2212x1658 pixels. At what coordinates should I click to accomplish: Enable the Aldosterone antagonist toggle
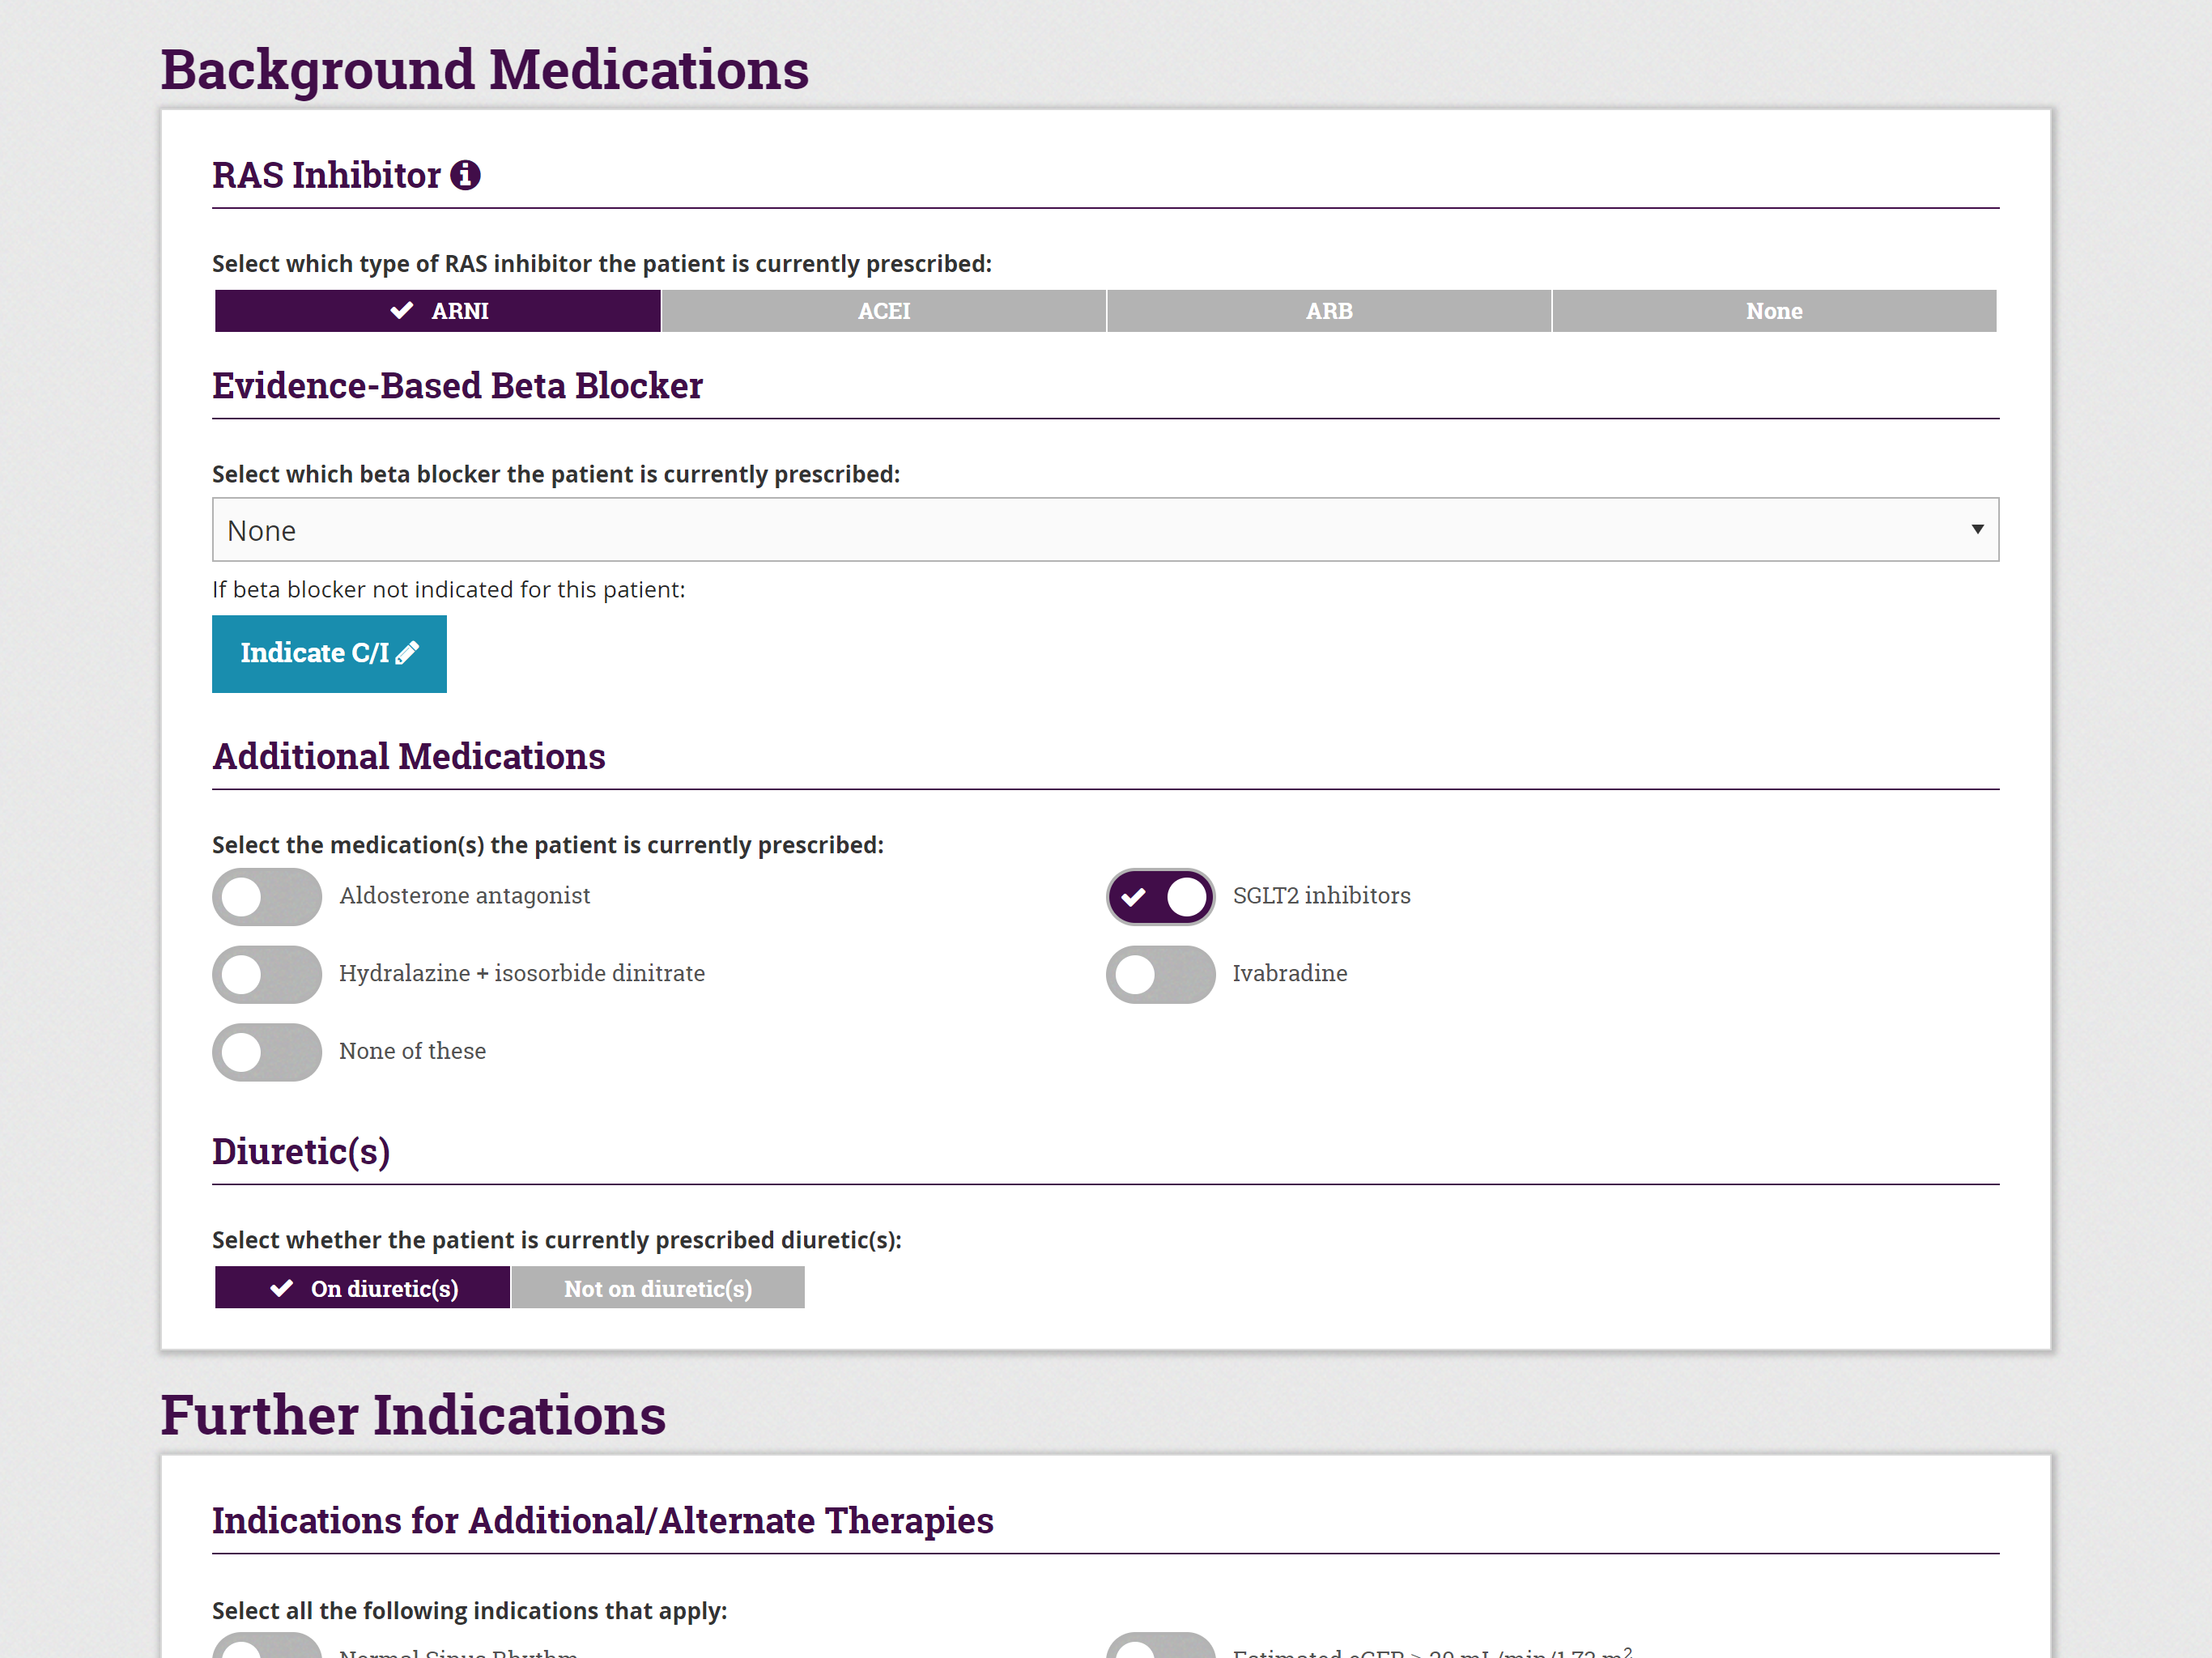(266, 897)
